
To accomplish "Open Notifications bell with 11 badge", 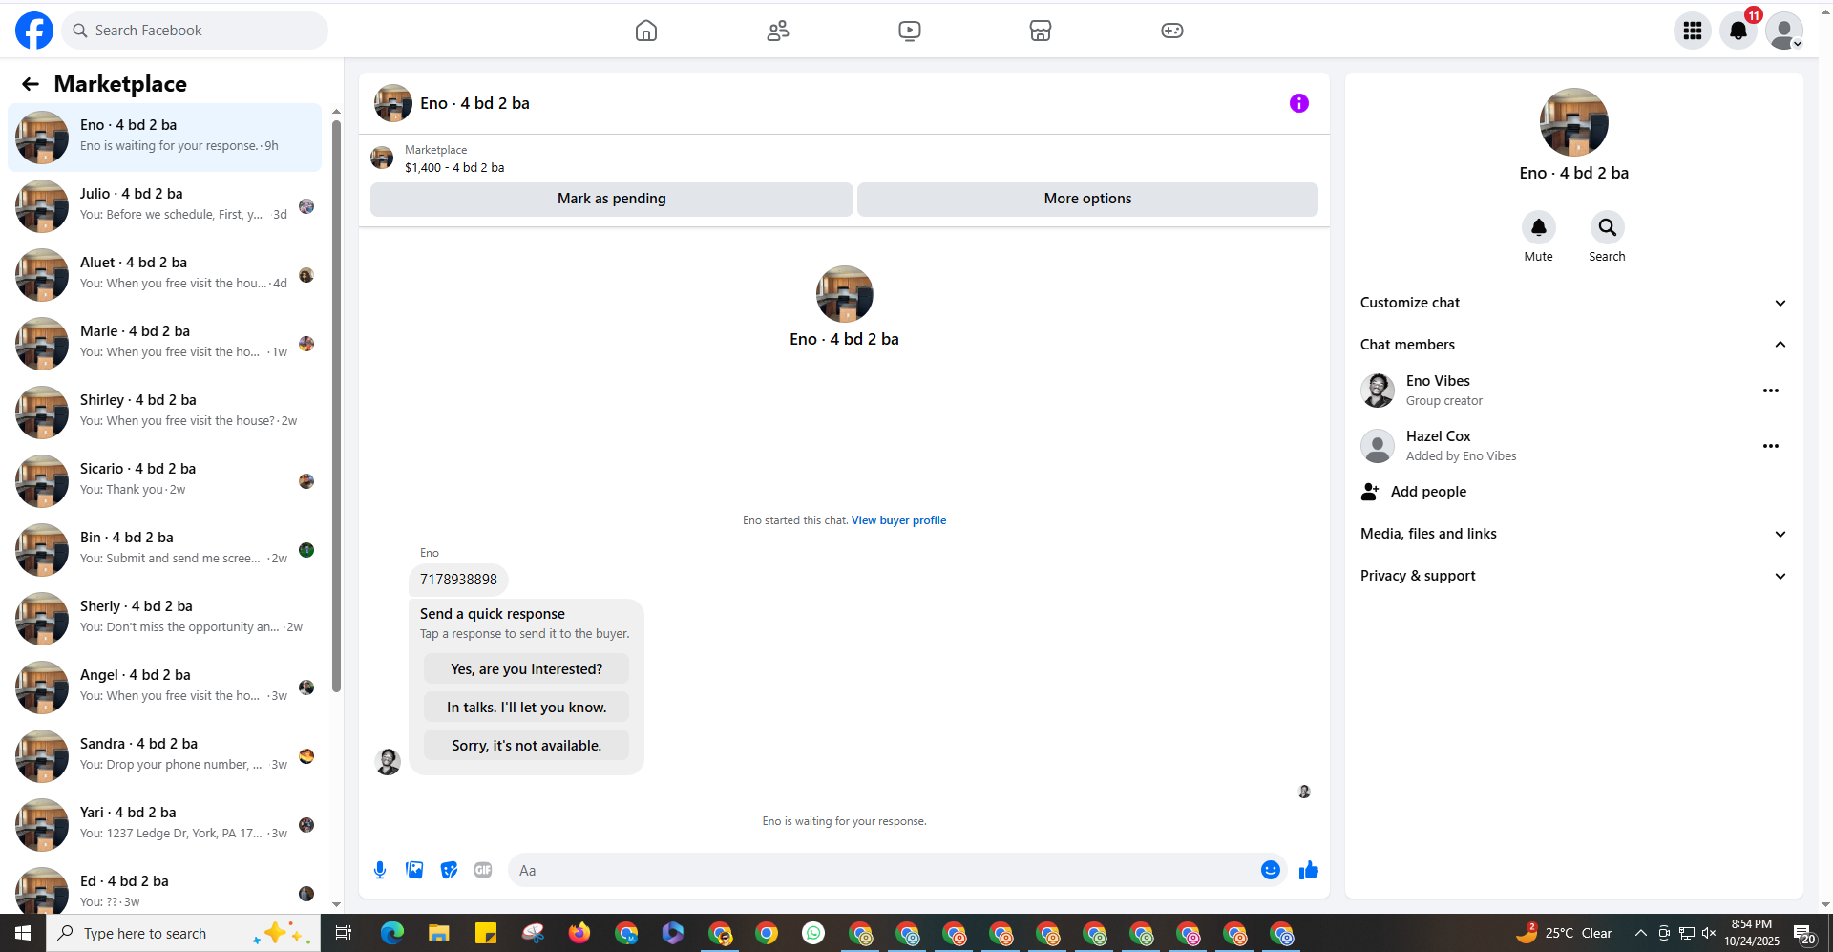I will point(1738,31).
